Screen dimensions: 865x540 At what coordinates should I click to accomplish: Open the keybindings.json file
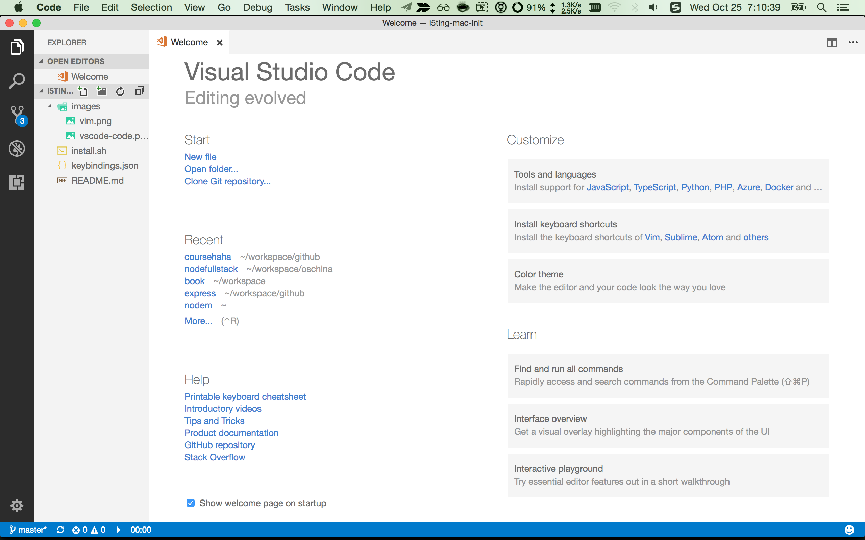pyautogui.click(x=105, y=165)
